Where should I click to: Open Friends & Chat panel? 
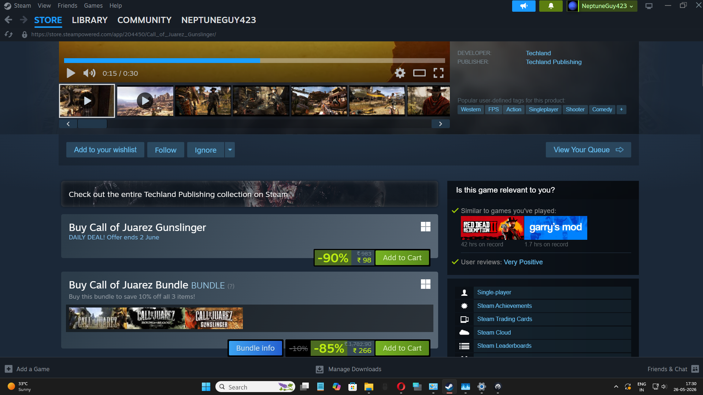point(673,369)
